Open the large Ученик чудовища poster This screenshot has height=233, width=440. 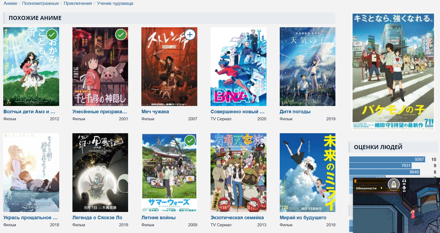coord(393,72)
